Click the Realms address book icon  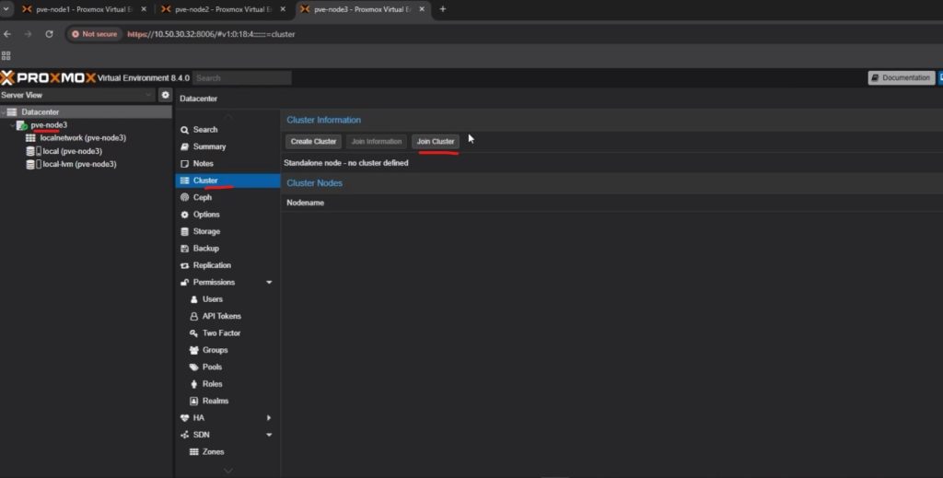pyautogui.click(x=193, y=401)
